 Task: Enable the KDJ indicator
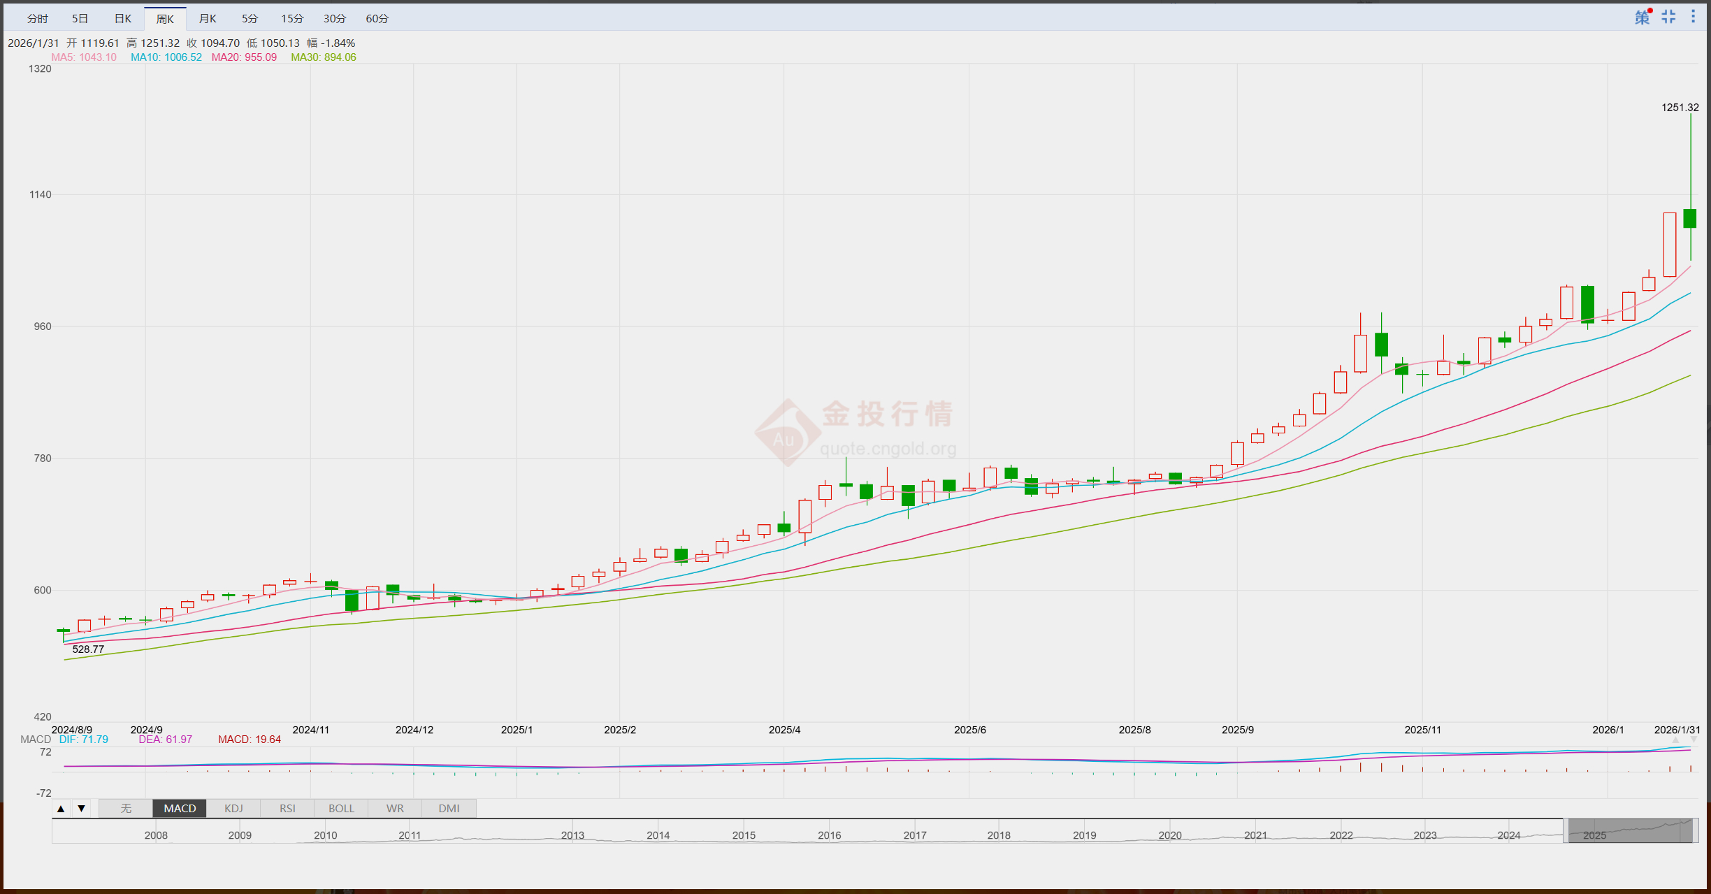(233, 809)
